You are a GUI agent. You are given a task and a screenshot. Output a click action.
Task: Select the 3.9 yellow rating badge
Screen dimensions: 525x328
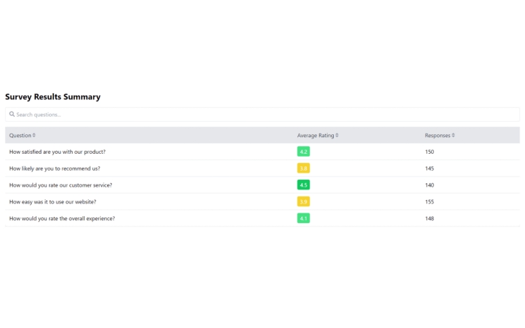(x=303, y=201)
